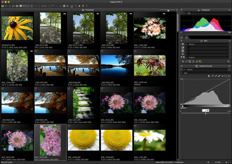Click the revert arrow in the Edit panel
232x164 pixels.
pyautogui.click(x=228, y=61)
